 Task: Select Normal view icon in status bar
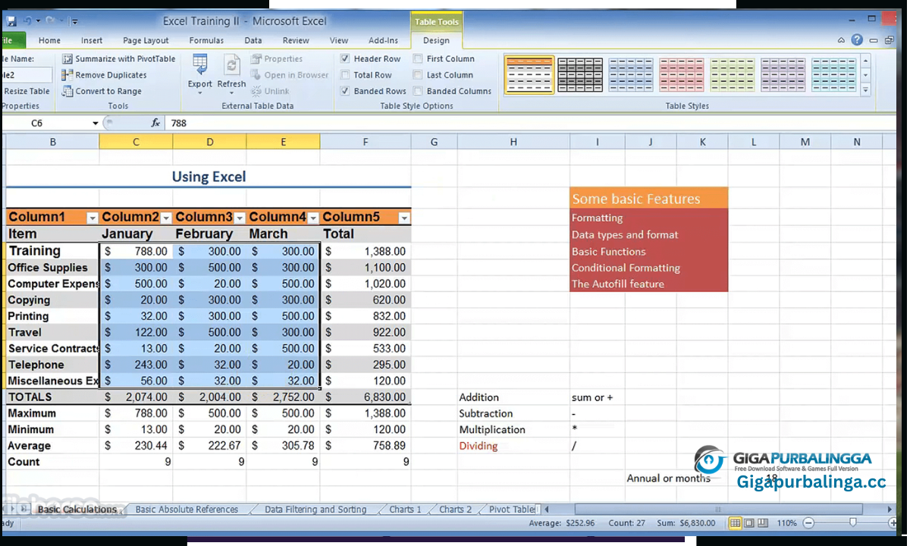pyautogui.click(x=735, y=523)
